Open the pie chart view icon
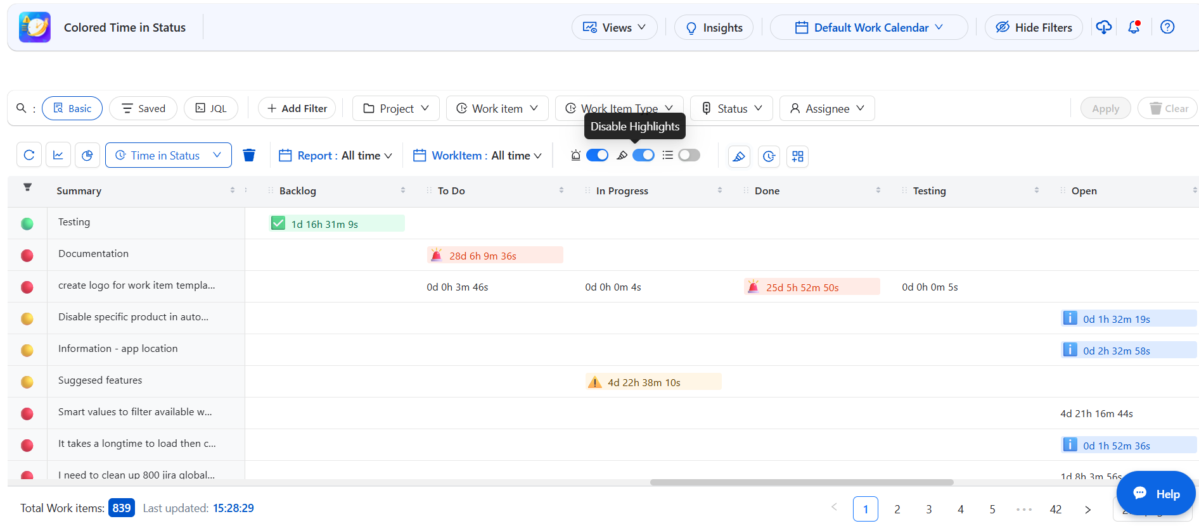 pyautogui.click(x=87, y=155)
